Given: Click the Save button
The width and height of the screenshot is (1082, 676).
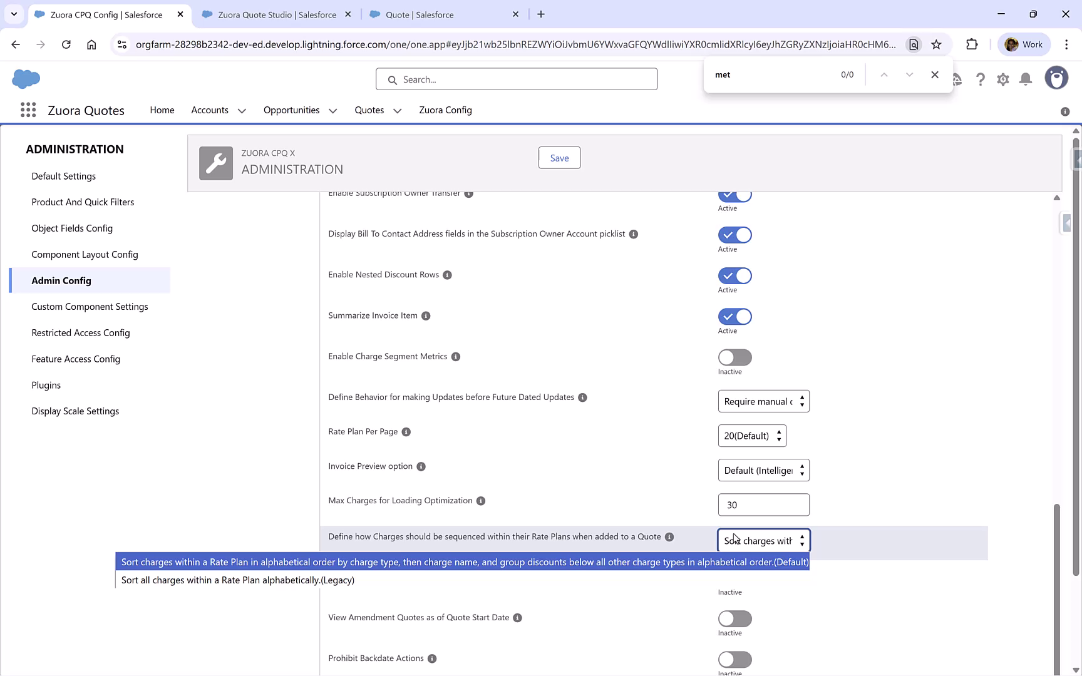Looking at the screenshot, I should coord(559,157).
